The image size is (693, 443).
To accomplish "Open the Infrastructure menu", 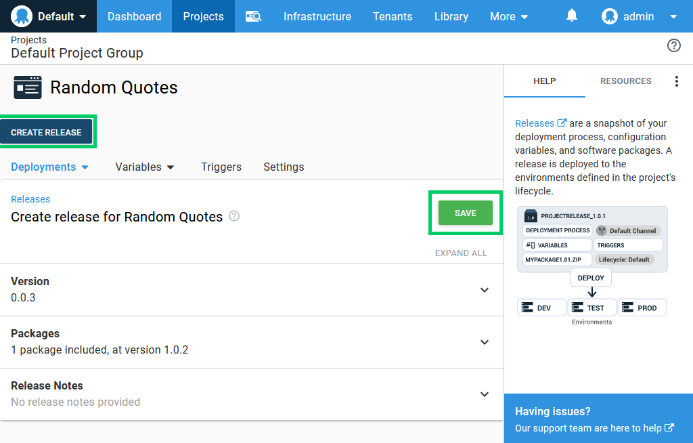I will tap(317, 16).
